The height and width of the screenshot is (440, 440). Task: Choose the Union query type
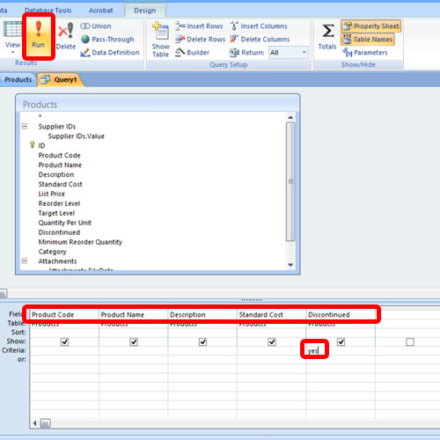click(x=96, y=26)
